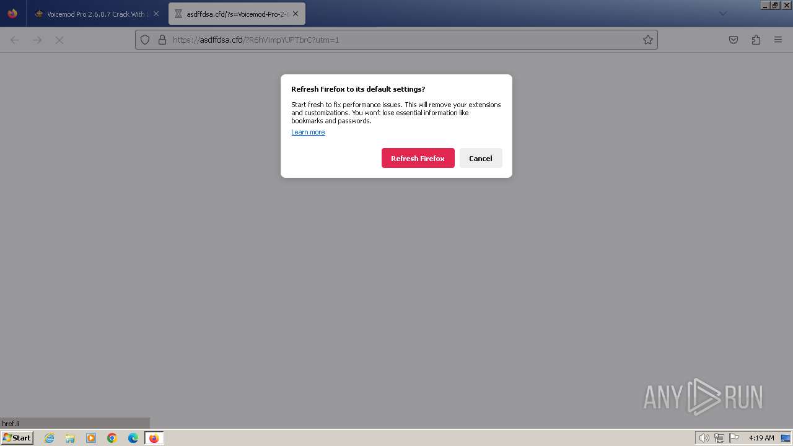Image resolution: width=793 pixels, height=446 pixels.
Task: Launch Internet Explorer from the taskbar
Action: tap(49, 438)
